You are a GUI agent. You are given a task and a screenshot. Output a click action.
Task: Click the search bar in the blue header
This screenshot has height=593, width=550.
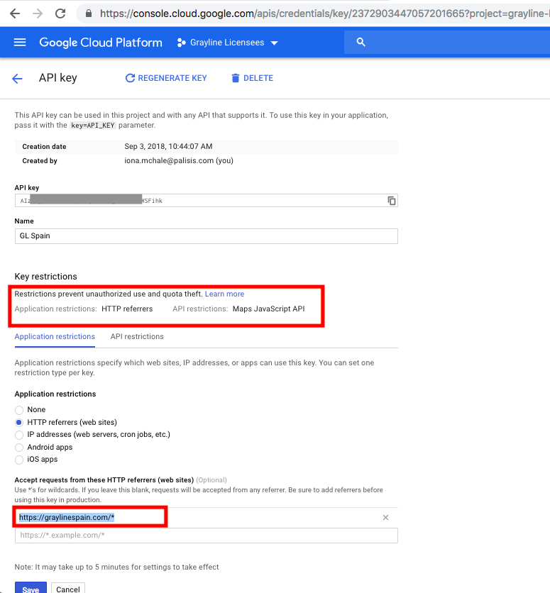(447, 42)
